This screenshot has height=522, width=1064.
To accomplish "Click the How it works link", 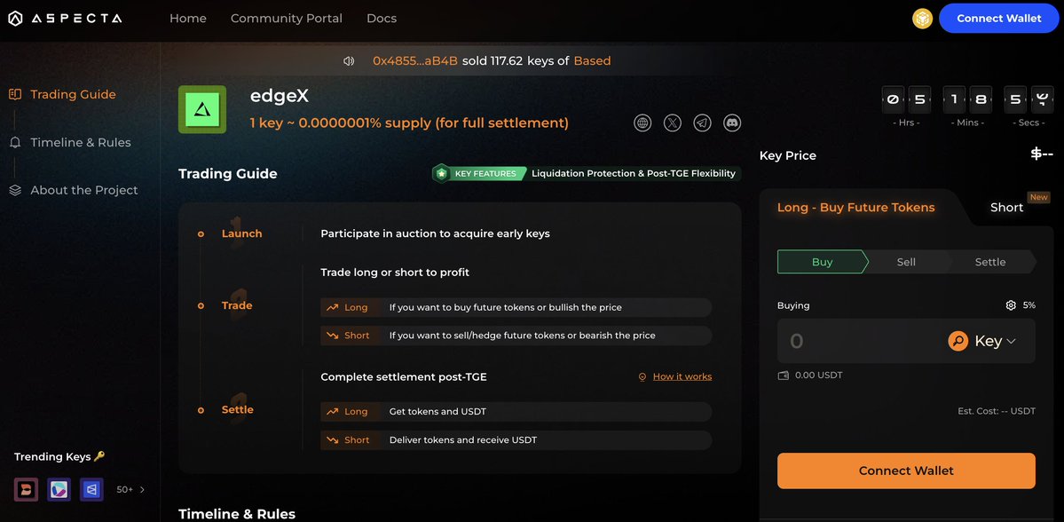I will (682, 376).
